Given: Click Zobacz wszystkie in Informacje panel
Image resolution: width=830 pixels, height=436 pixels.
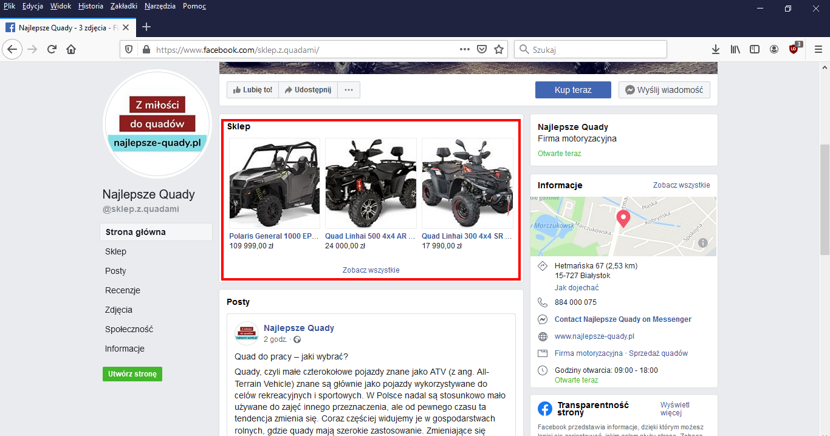Looking at the screenshot, I should coord(681,185).
